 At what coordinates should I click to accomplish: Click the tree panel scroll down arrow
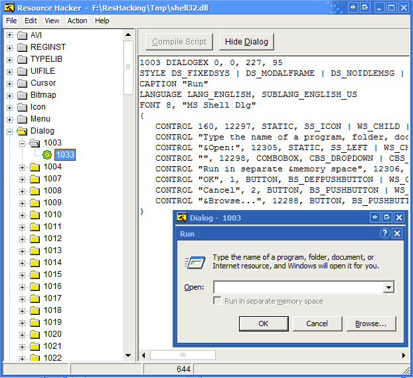click(x=128, y=355)
